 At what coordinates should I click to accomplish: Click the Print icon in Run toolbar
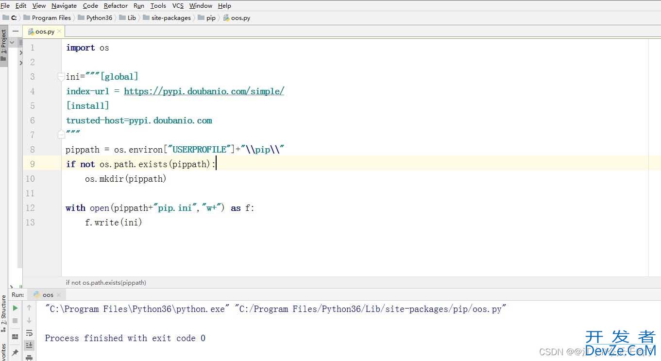(x=29, y=358)
